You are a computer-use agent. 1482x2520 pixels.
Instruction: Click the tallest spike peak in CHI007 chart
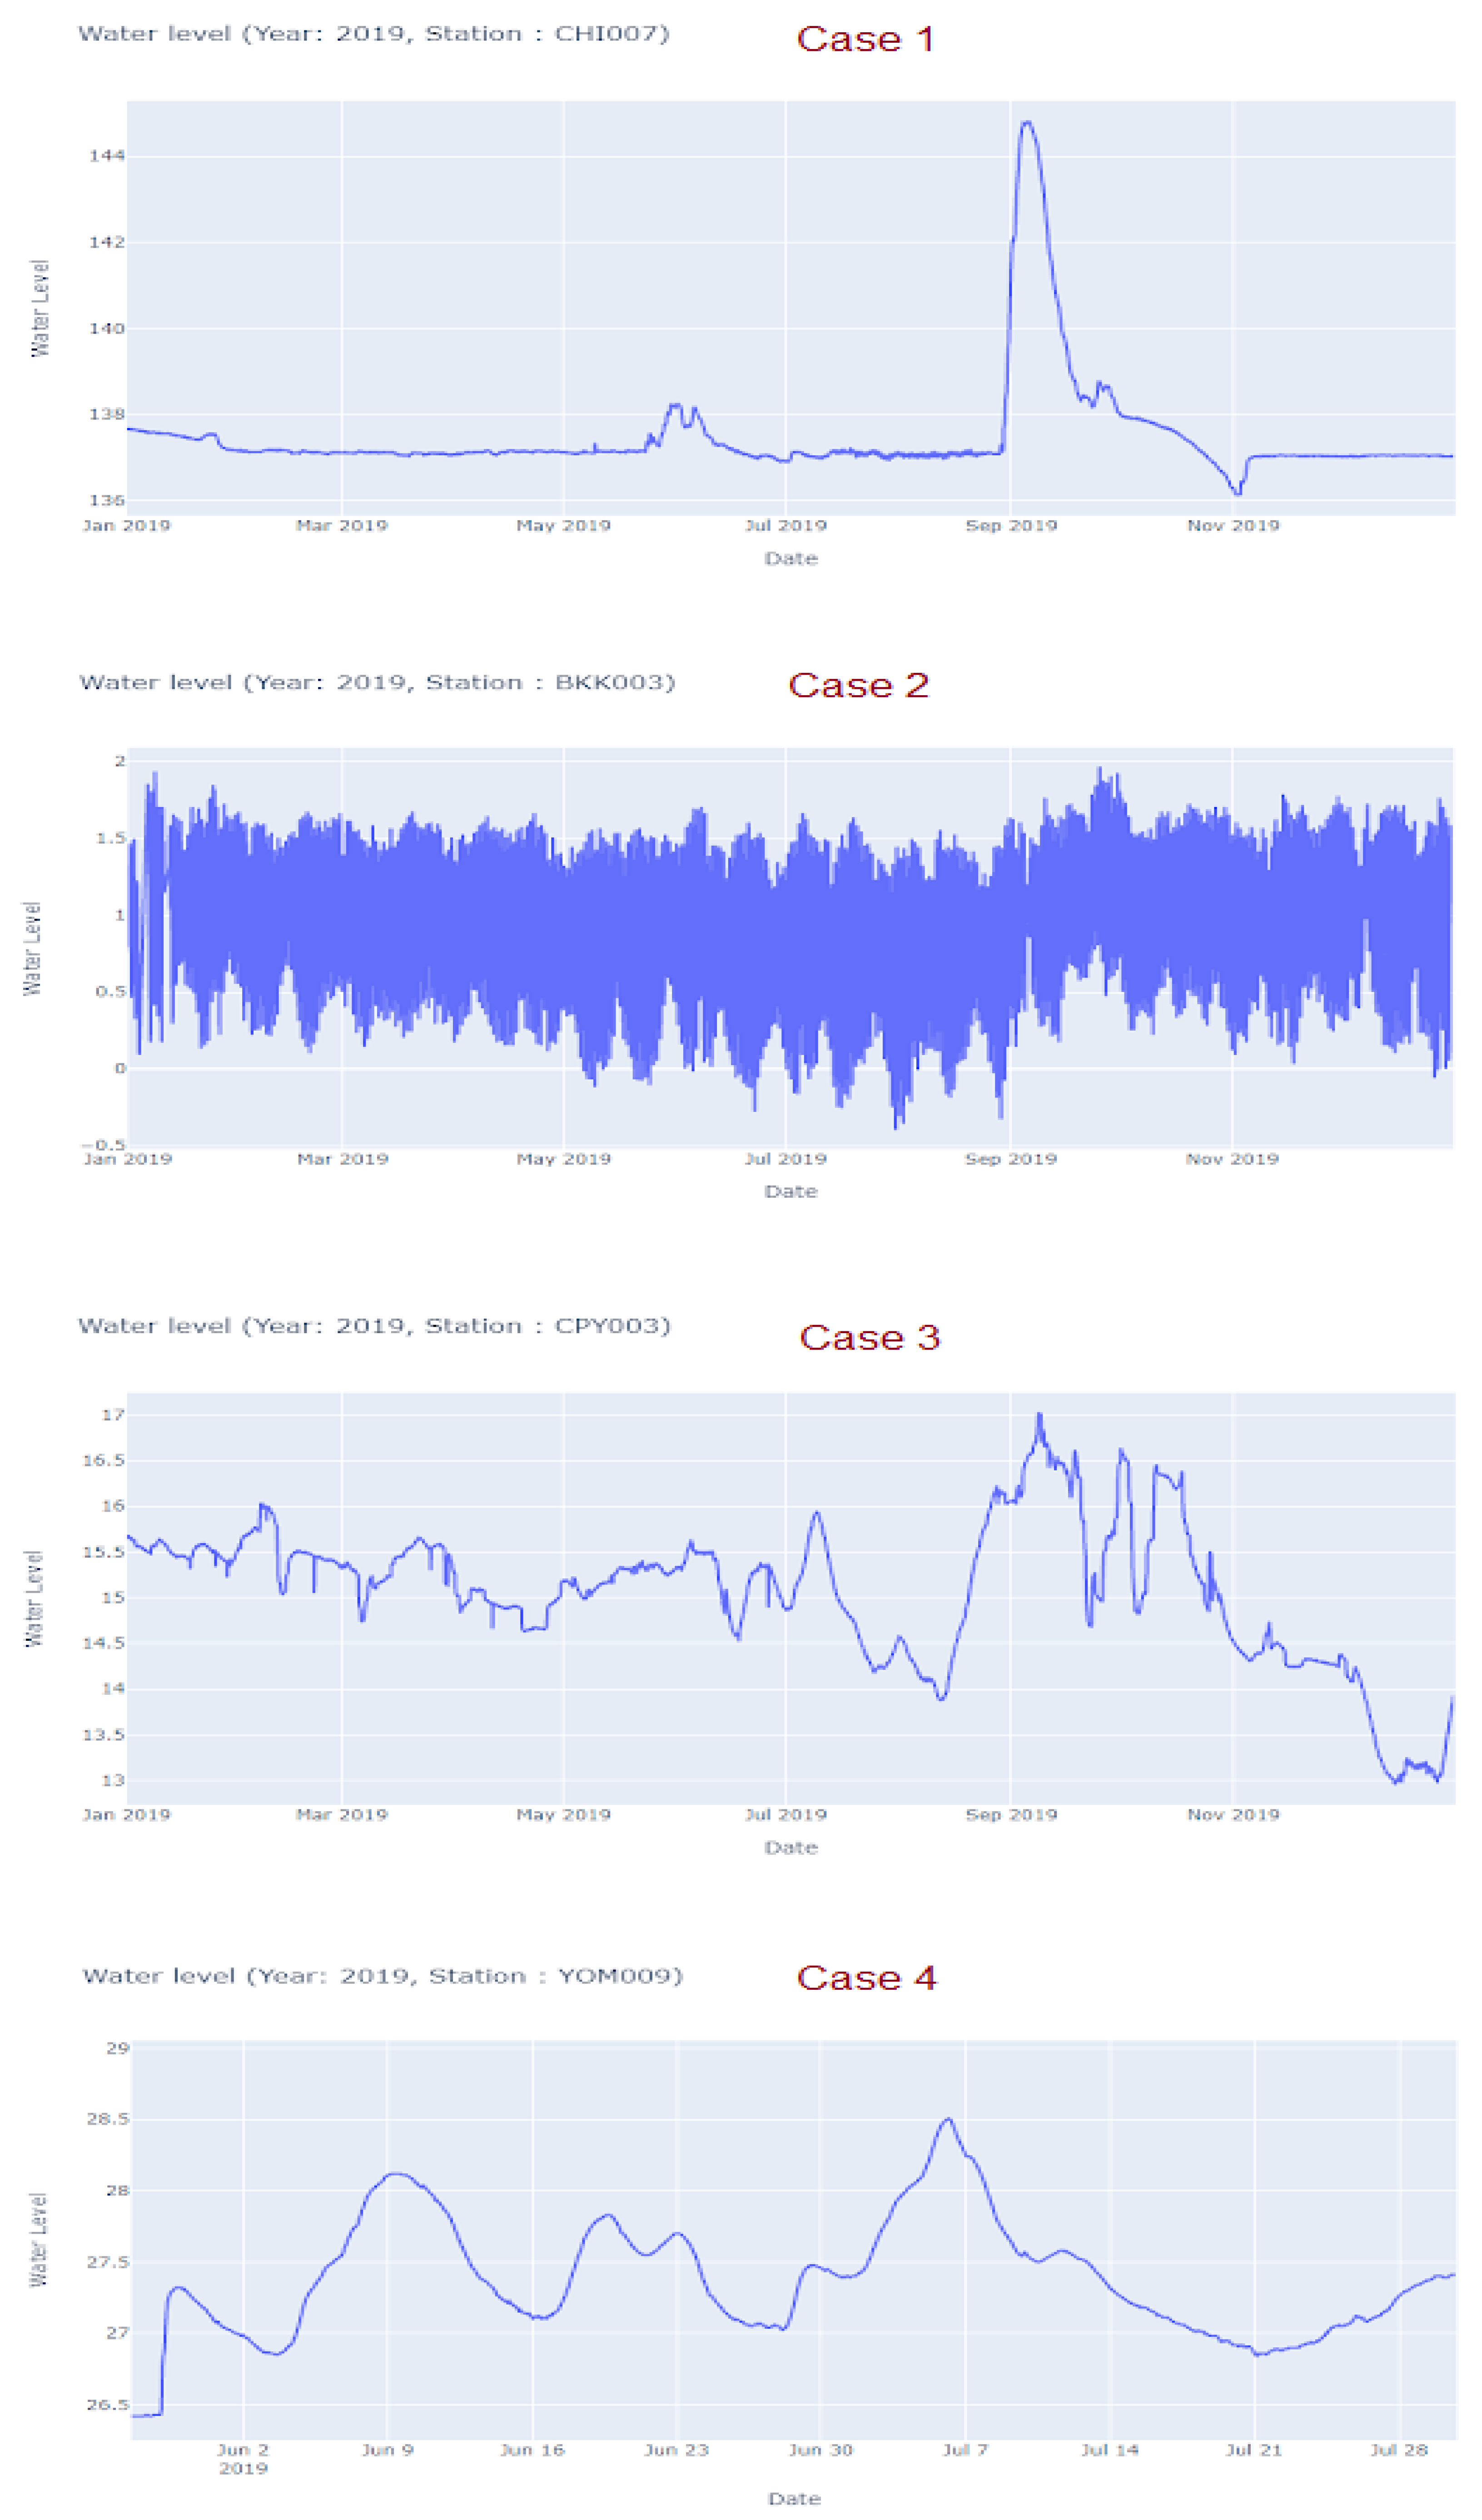(x=1026, y=123)
